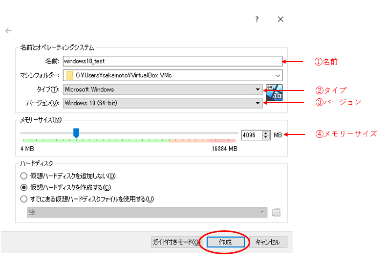
Task: Click the ガイド付きモード button
Action: coord(176,242)
